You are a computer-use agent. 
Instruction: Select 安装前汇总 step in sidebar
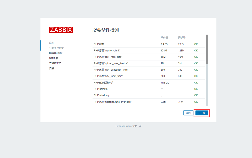55,63
